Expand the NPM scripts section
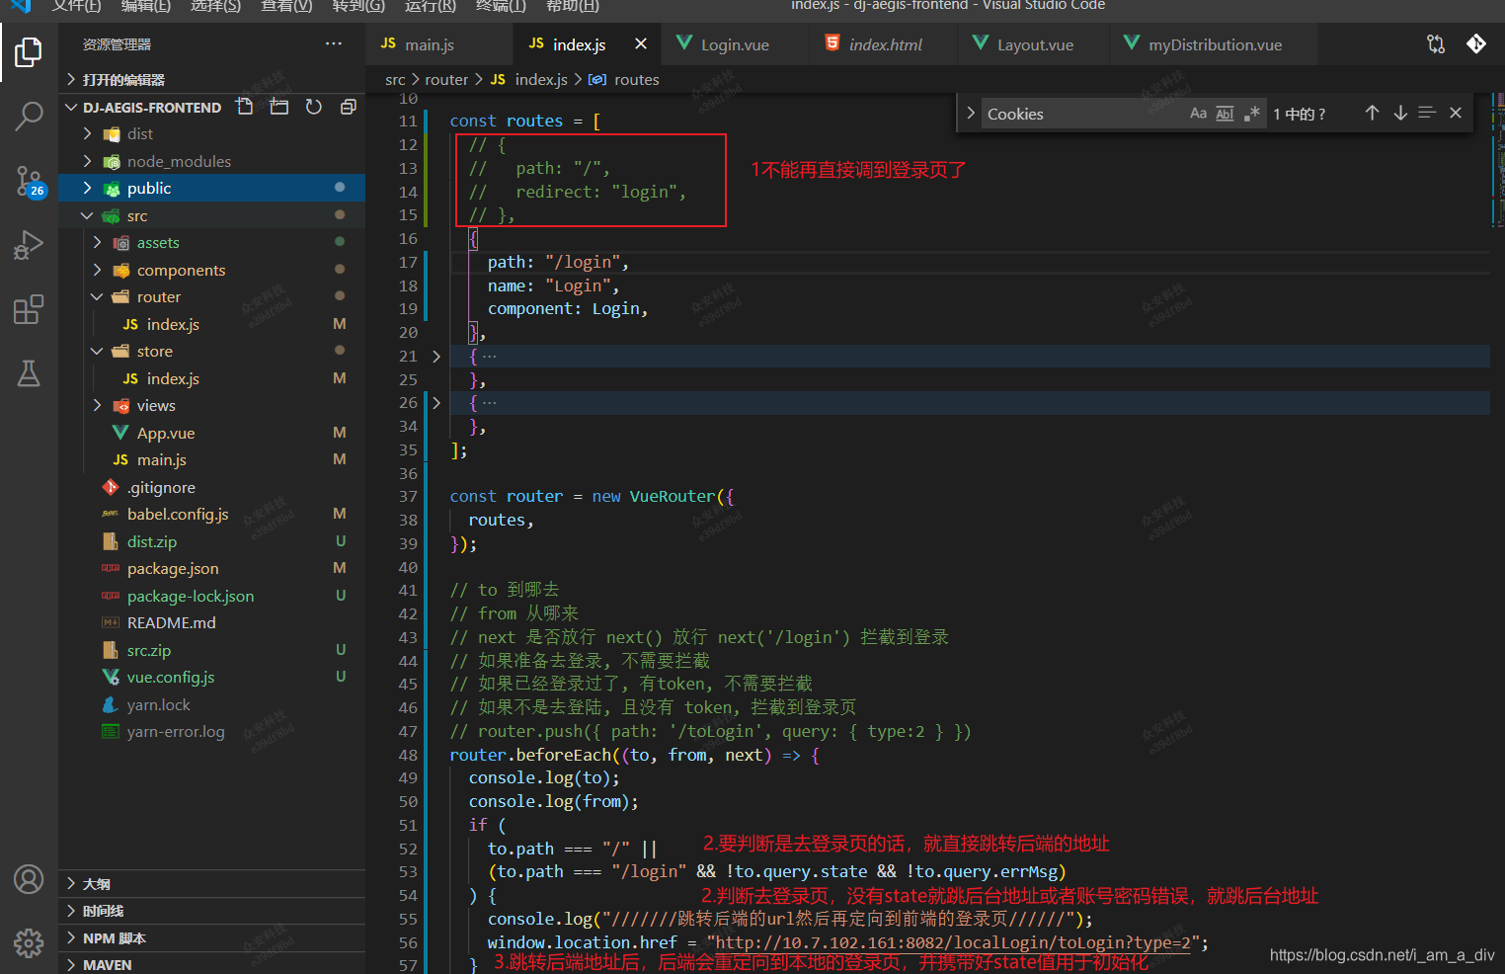 tap(212, 938)
